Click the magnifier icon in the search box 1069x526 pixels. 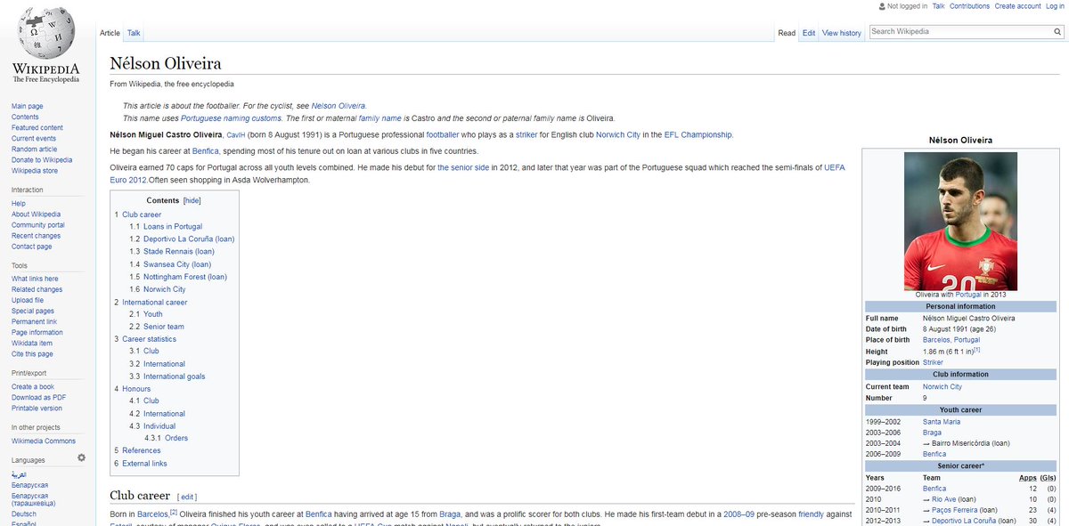point(1057,31)
